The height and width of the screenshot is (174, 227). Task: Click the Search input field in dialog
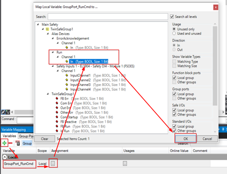click(108, 17)
